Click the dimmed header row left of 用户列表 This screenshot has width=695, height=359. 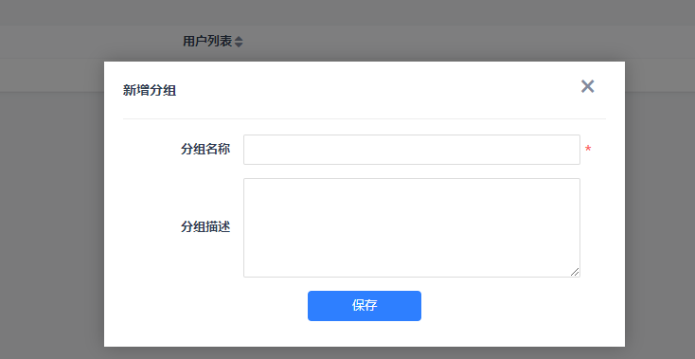pos(89,42)
